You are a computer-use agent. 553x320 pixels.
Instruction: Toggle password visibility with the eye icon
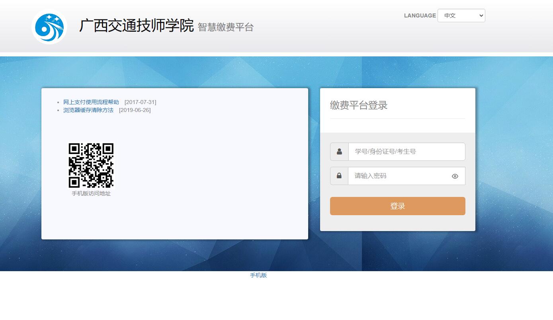click(x=455, y=176)
